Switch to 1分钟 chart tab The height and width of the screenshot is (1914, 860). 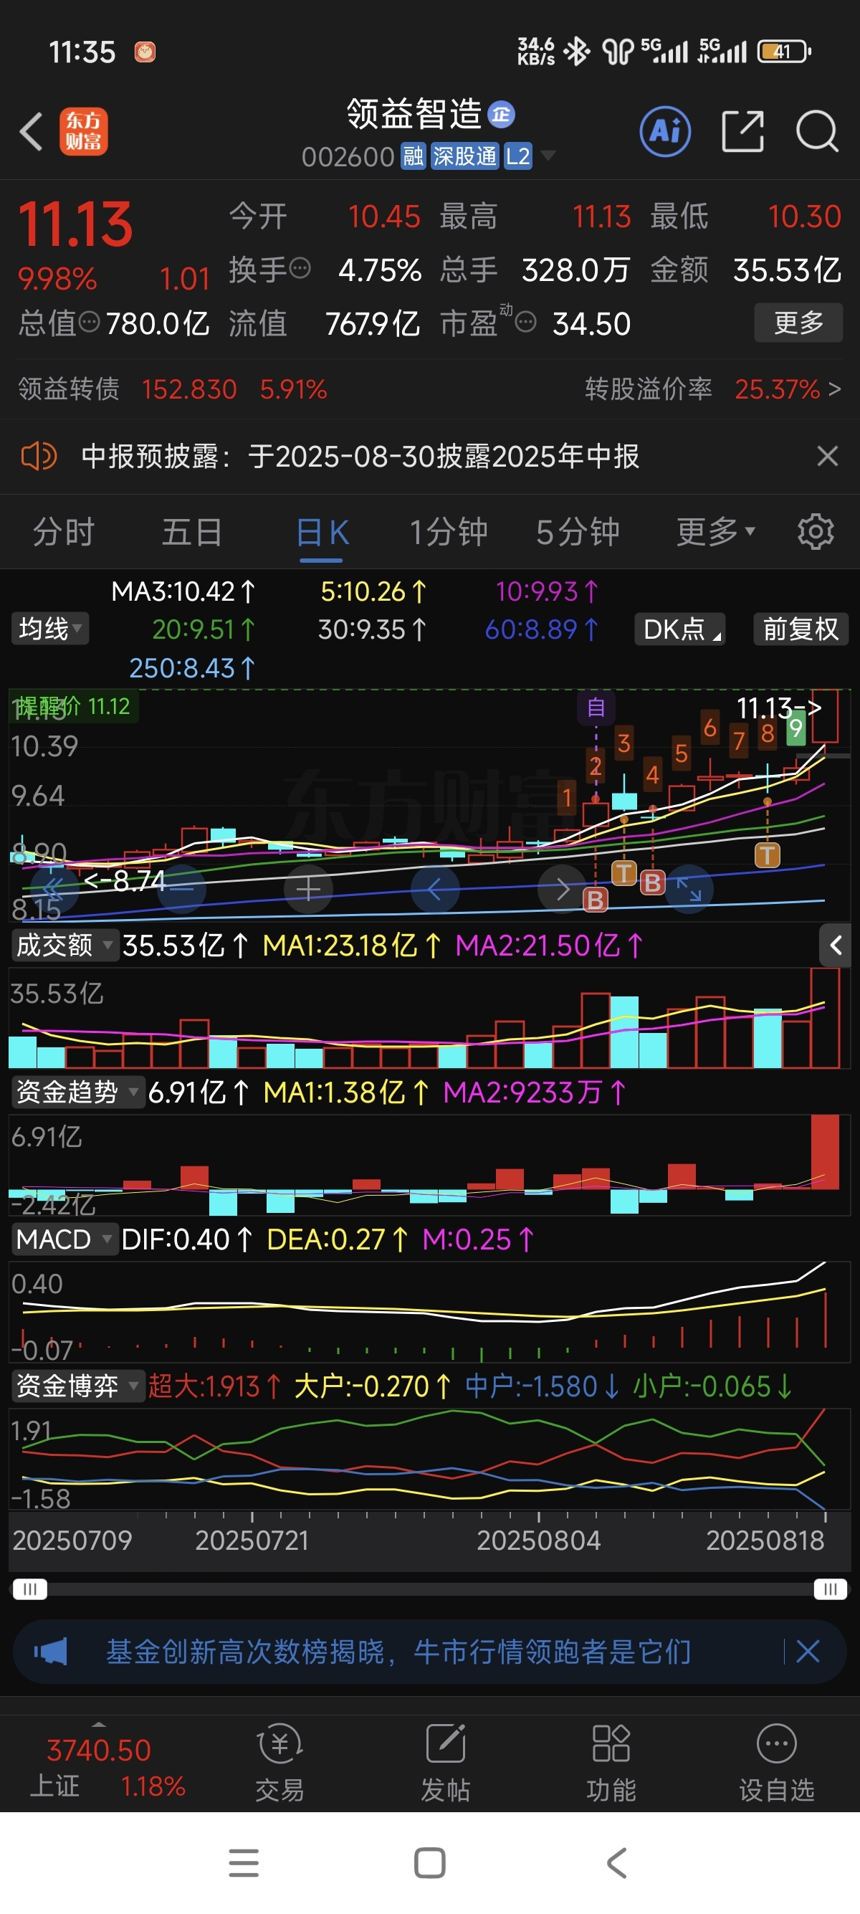click(449, 533)
